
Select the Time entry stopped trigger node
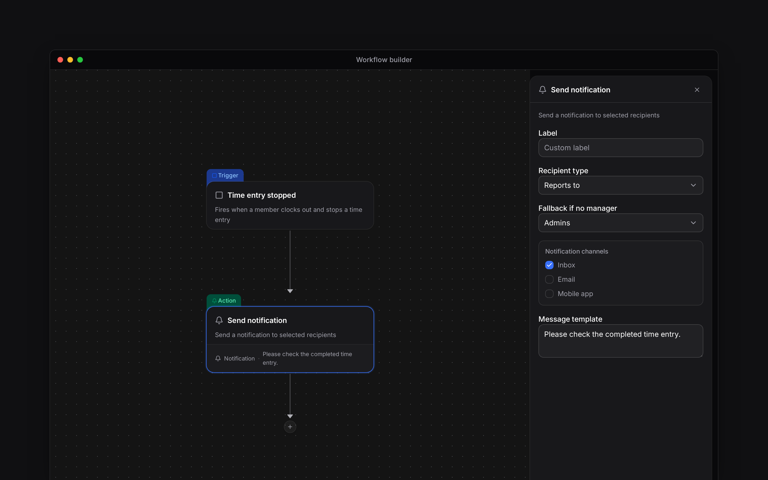[x=290, y=205]
